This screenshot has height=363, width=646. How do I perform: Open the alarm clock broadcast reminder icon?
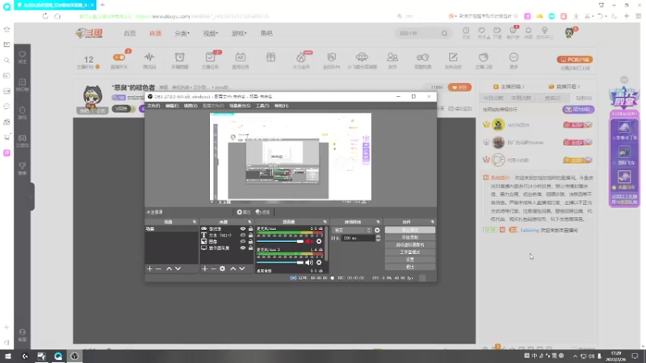(x=179, y=57)
